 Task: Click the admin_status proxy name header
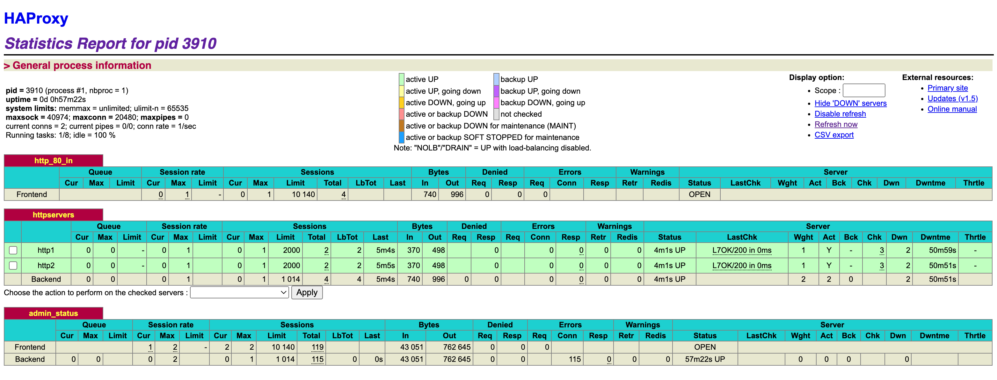pos(54,313)
